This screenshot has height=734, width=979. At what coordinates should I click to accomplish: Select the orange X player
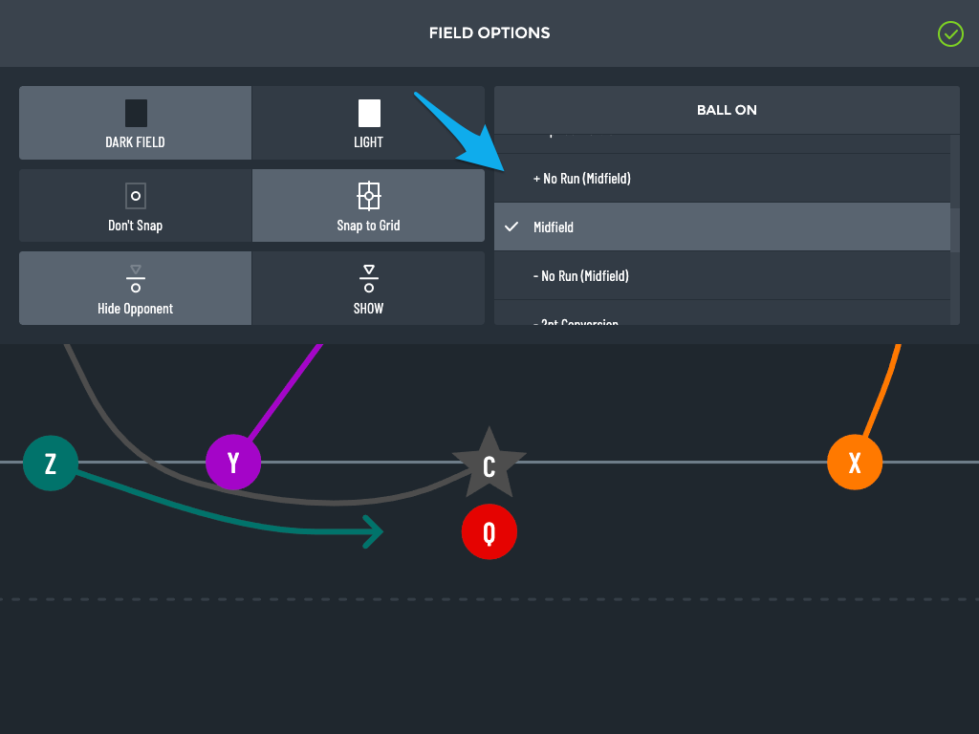point(855,463)
